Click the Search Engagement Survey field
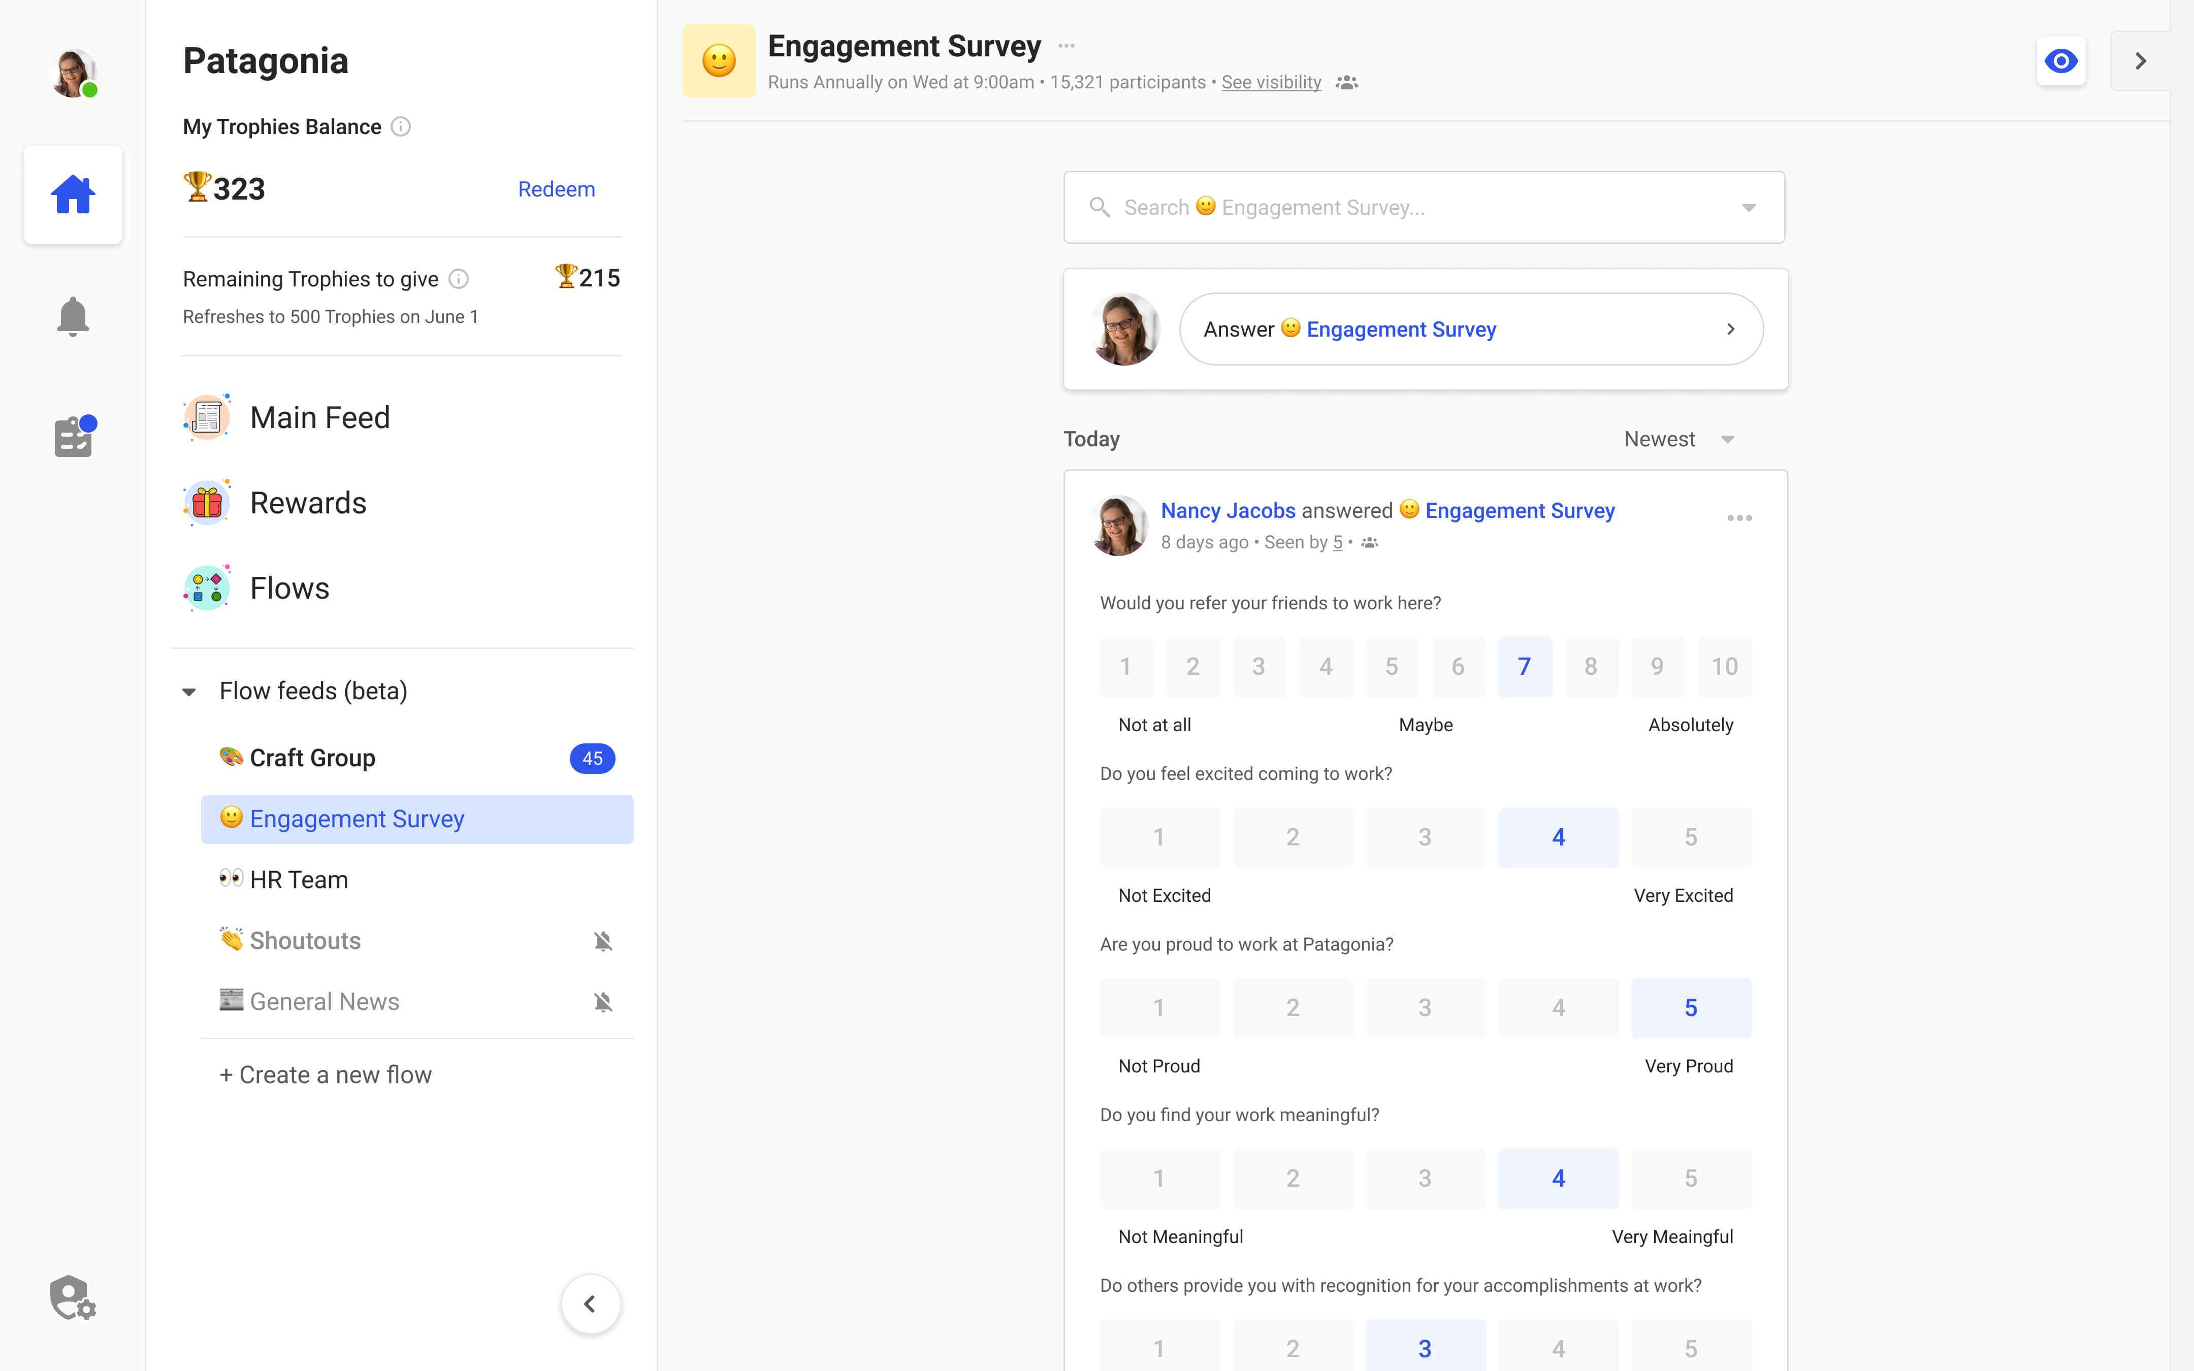 (x=1424, y=208)
